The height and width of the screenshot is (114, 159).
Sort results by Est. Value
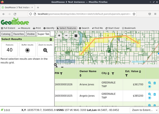coord(140,72)
